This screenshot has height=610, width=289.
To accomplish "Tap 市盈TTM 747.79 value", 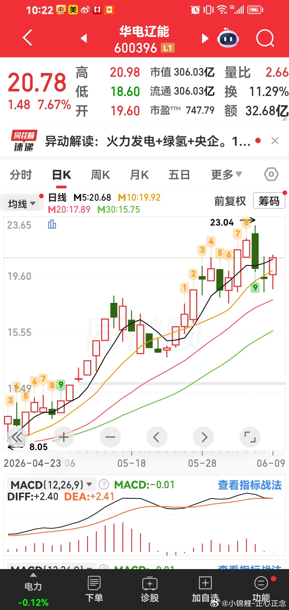I will (x=182, y=110).
